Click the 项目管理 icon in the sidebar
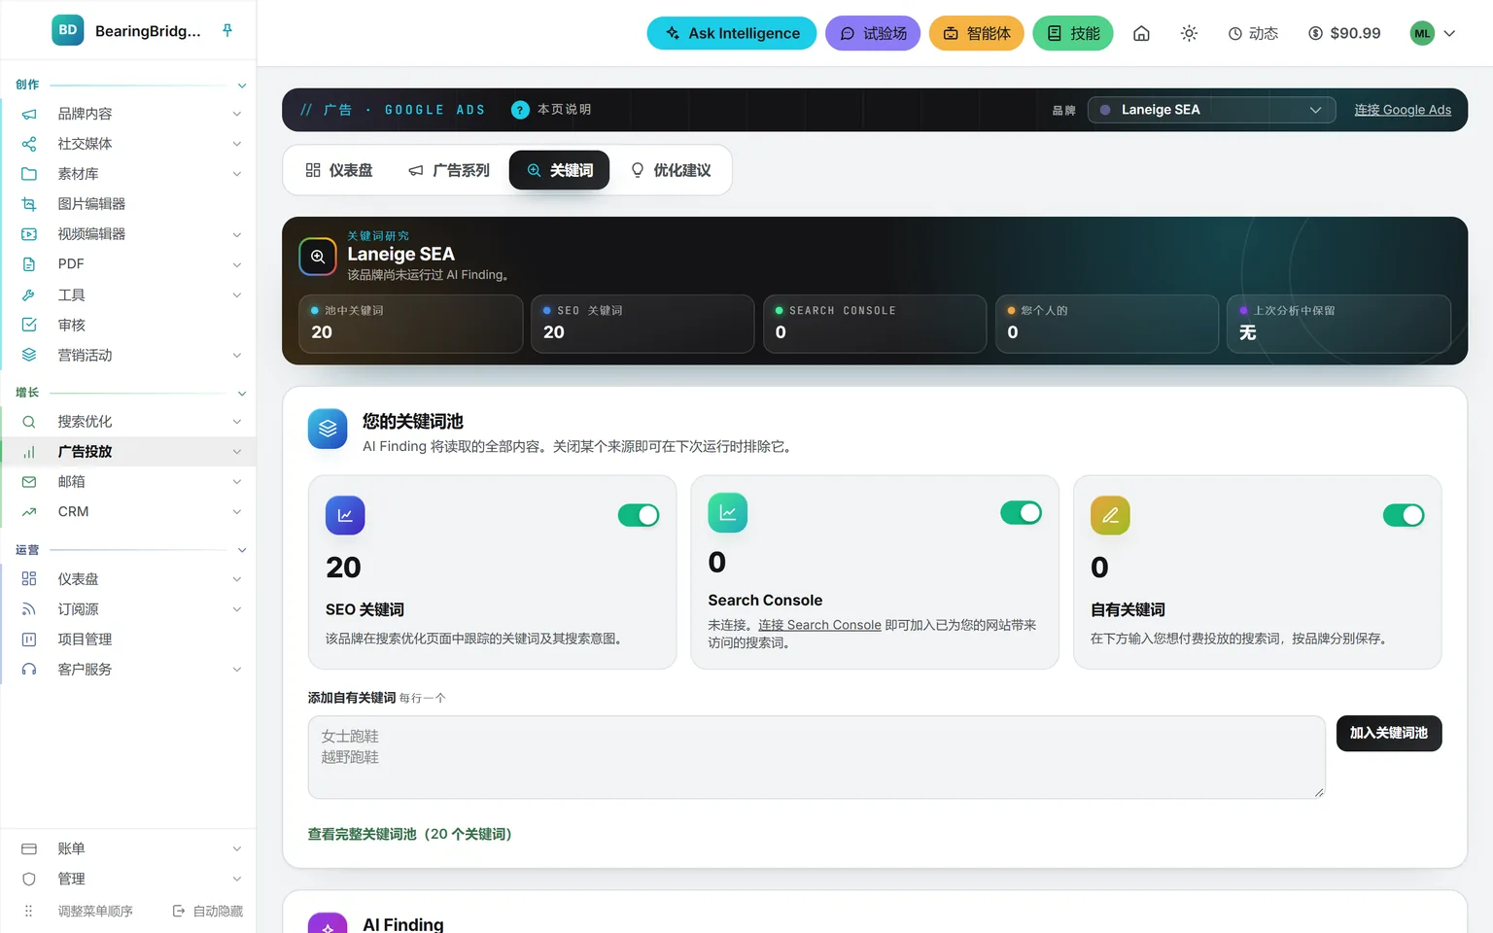The width and height of the screenshot is (1493, 933). tap(29, 639)
